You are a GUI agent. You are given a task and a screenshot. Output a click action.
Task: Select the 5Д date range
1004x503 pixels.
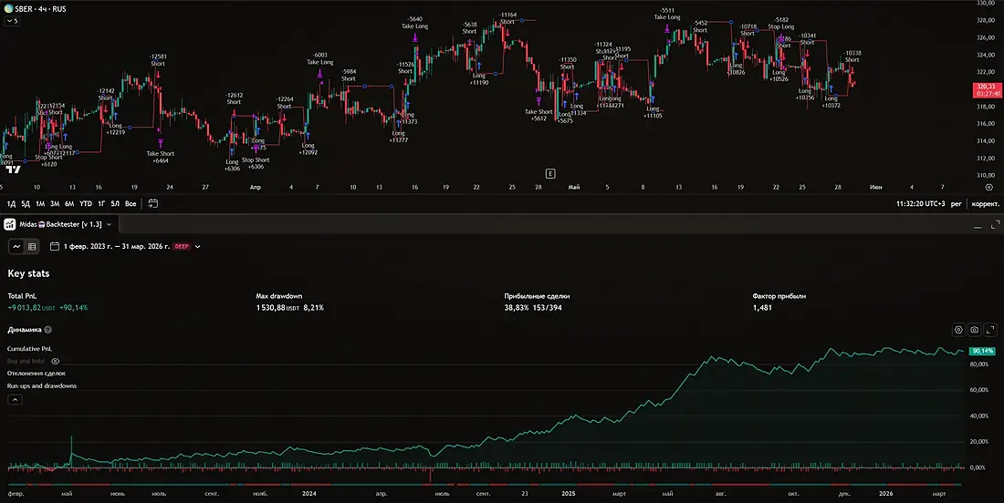coord(26,204)
